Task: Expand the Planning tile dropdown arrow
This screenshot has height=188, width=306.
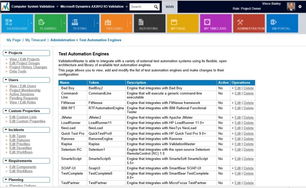Action: (64, 23)
